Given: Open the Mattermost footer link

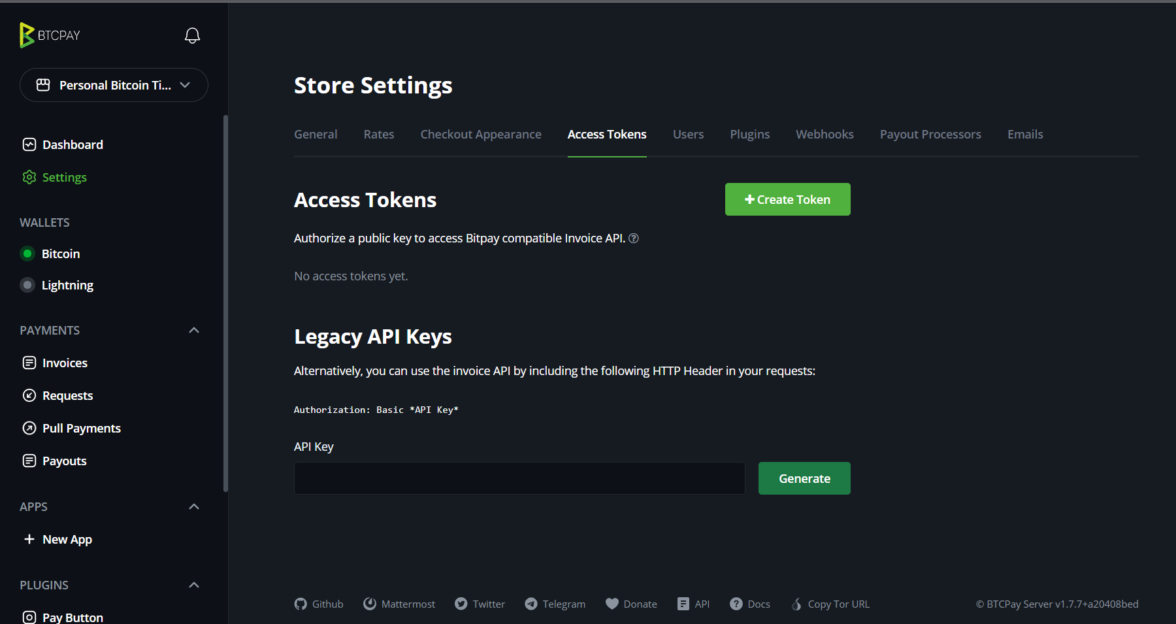Looking at the screenshot, I should 399,604.
